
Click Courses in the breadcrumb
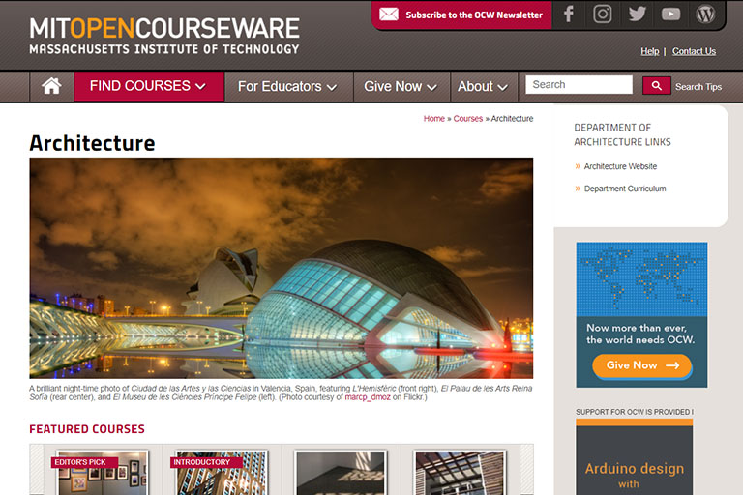467,118
